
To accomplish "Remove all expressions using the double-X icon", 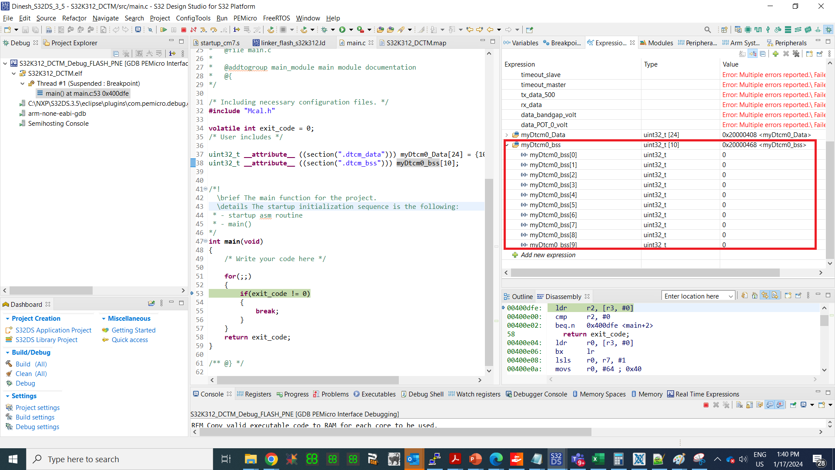I will point(796,54).
